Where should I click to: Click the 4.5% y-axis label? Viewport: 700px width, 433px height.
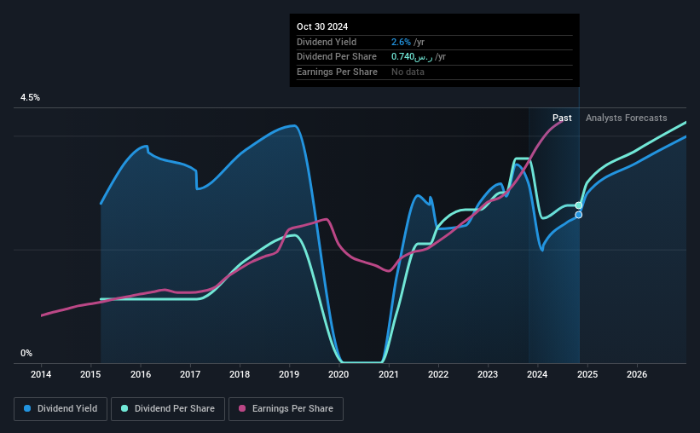30,98
